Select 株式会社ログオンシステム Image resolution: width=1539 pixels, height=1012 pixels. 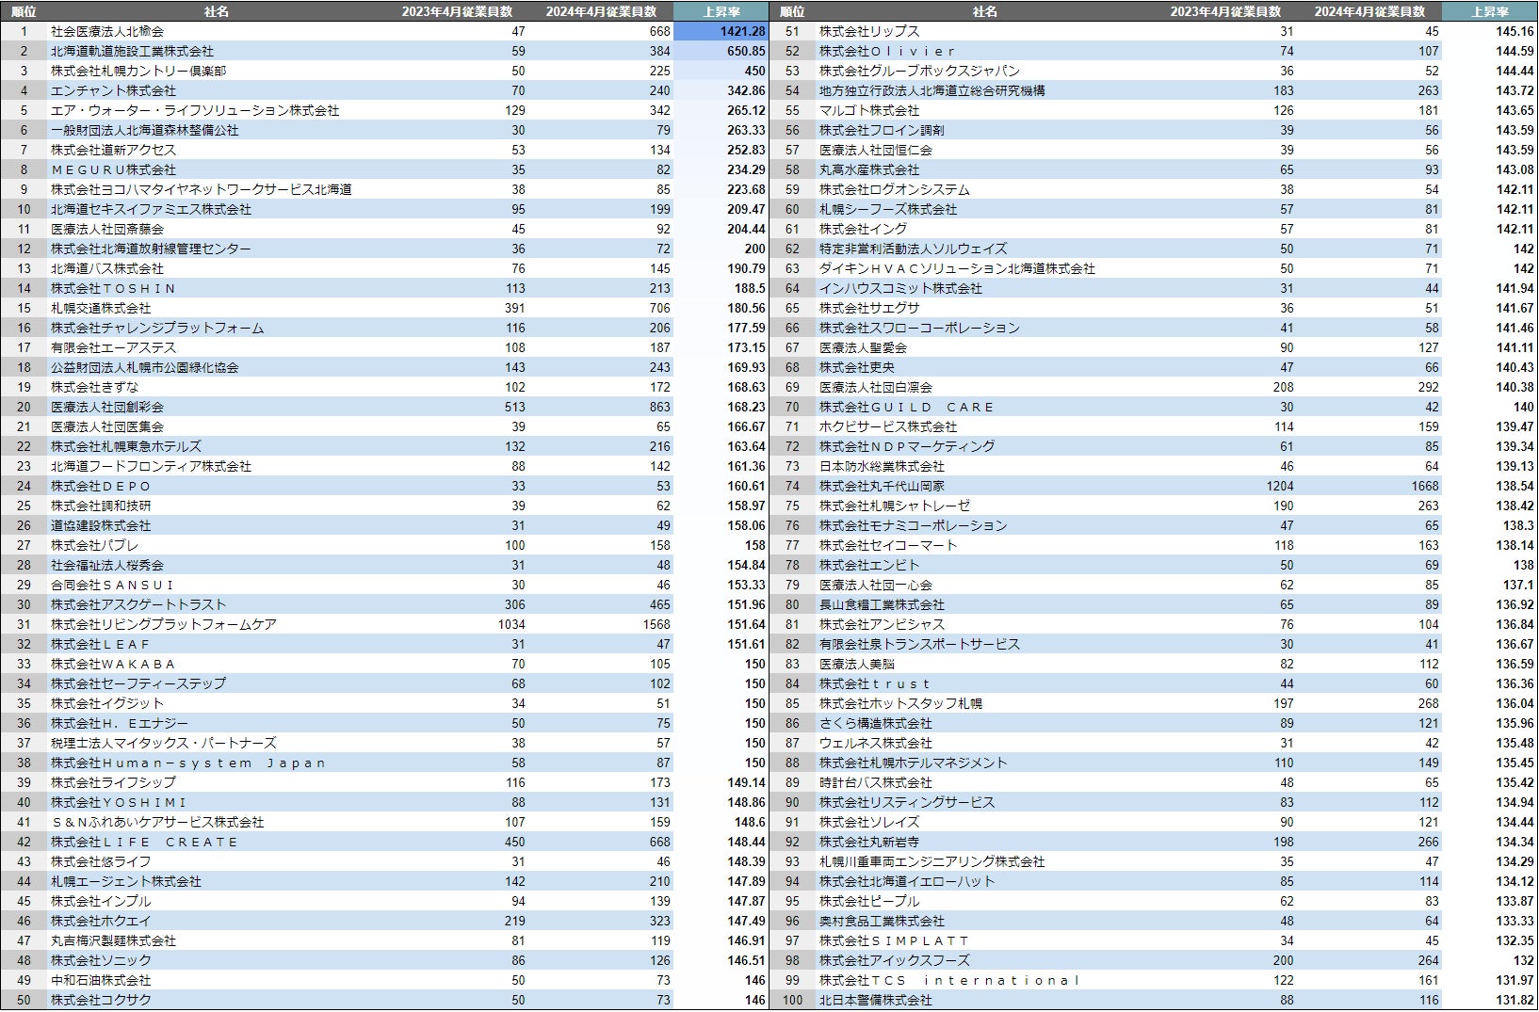[895, 189]
